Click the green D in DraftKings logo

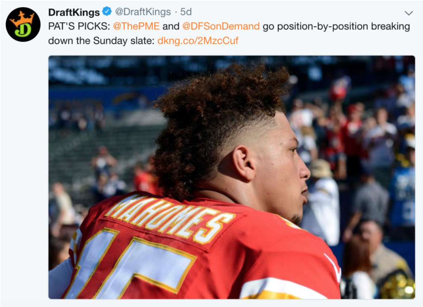[x=23, y=30]
